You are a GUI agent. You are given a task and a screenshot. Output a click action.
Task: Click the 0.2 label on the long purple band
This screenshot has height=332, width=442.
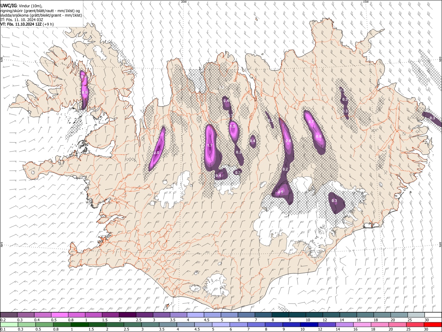(285, 169)
